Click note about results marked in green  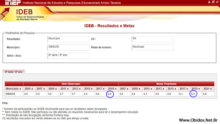[45, 118]
